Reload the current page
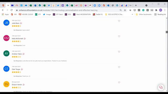 [x=12, y=10]
